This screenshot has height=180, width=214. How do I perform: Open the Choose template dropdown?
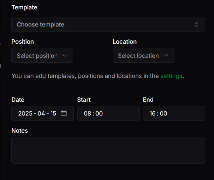click(x=108, y=25)
